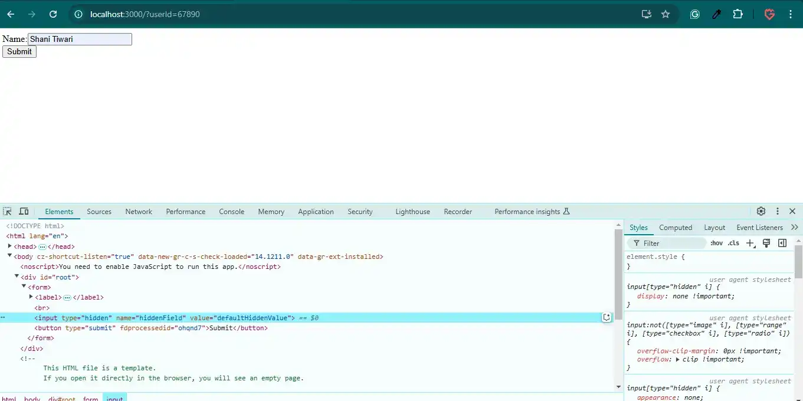Expand the label element node

pos(31,297)
